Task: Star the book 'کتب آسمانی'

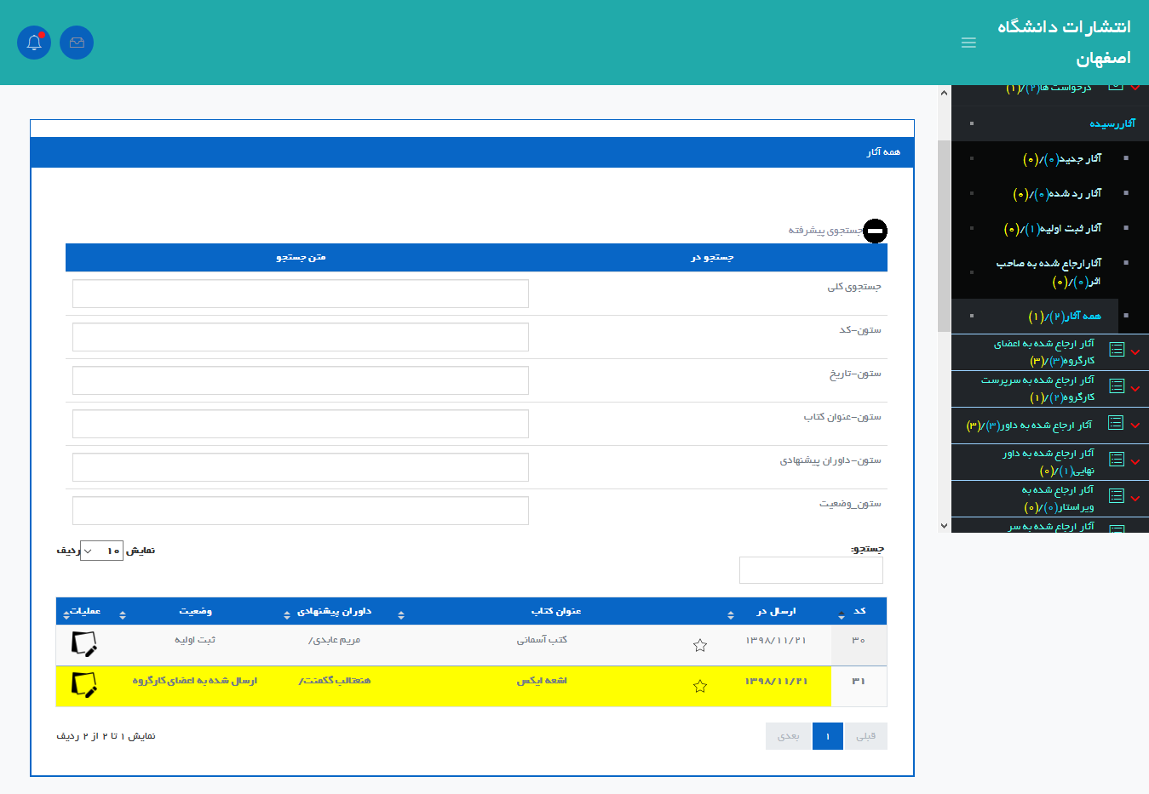Action: [x=700, y=645]
